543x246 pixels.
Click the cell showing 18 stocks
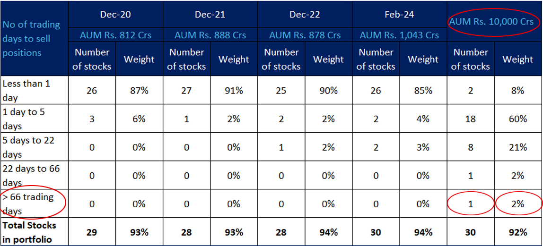[470, 119]
